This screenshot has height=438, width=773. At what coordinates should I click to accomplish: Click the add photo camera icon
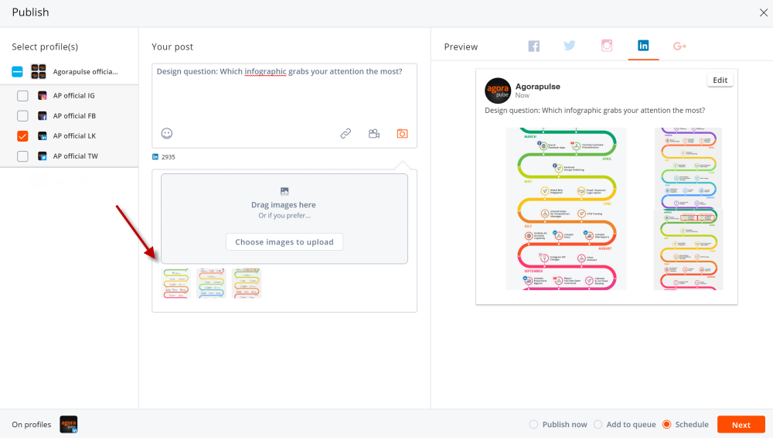[402, 133]
